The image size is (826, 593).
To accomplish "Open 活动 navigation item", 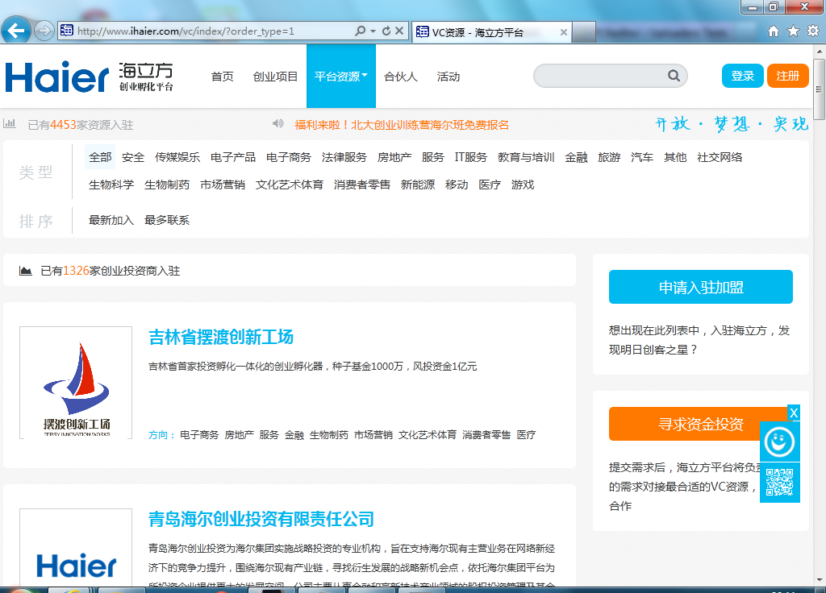I will (x=448, y=77).
